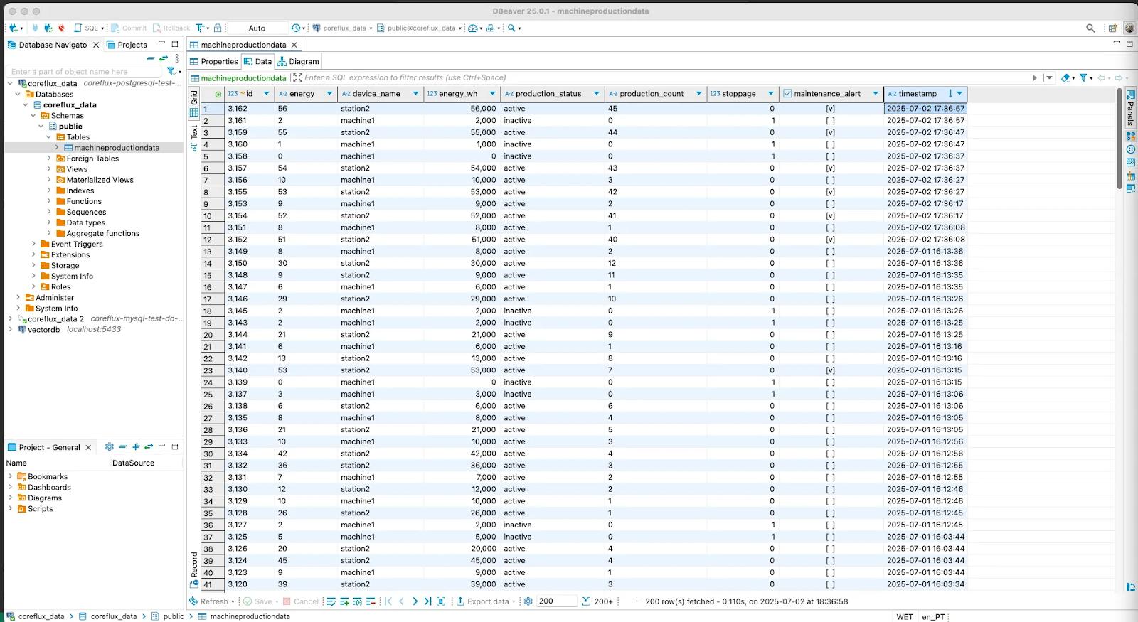1138x622 pixels.
Task: Open the active database coreflux_data dropdown
Action: click(342, 28)
